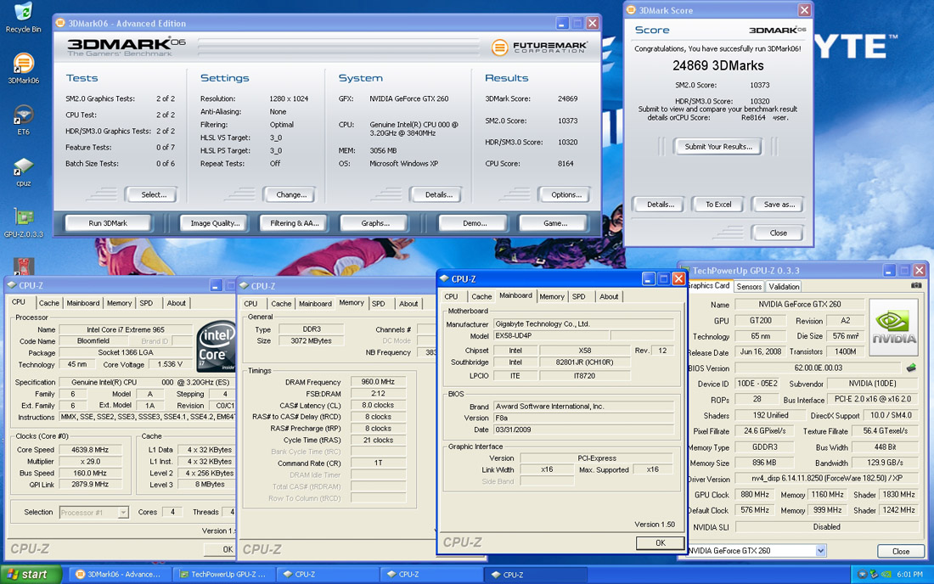Open the ET6 desktop shortcut

pos(23,120)
